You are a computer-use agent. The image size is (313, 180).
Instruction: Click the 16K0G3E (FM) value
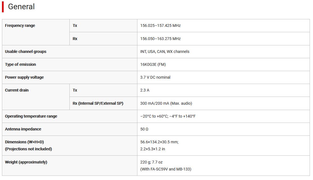pyautogui.click(x=153, y=64)
